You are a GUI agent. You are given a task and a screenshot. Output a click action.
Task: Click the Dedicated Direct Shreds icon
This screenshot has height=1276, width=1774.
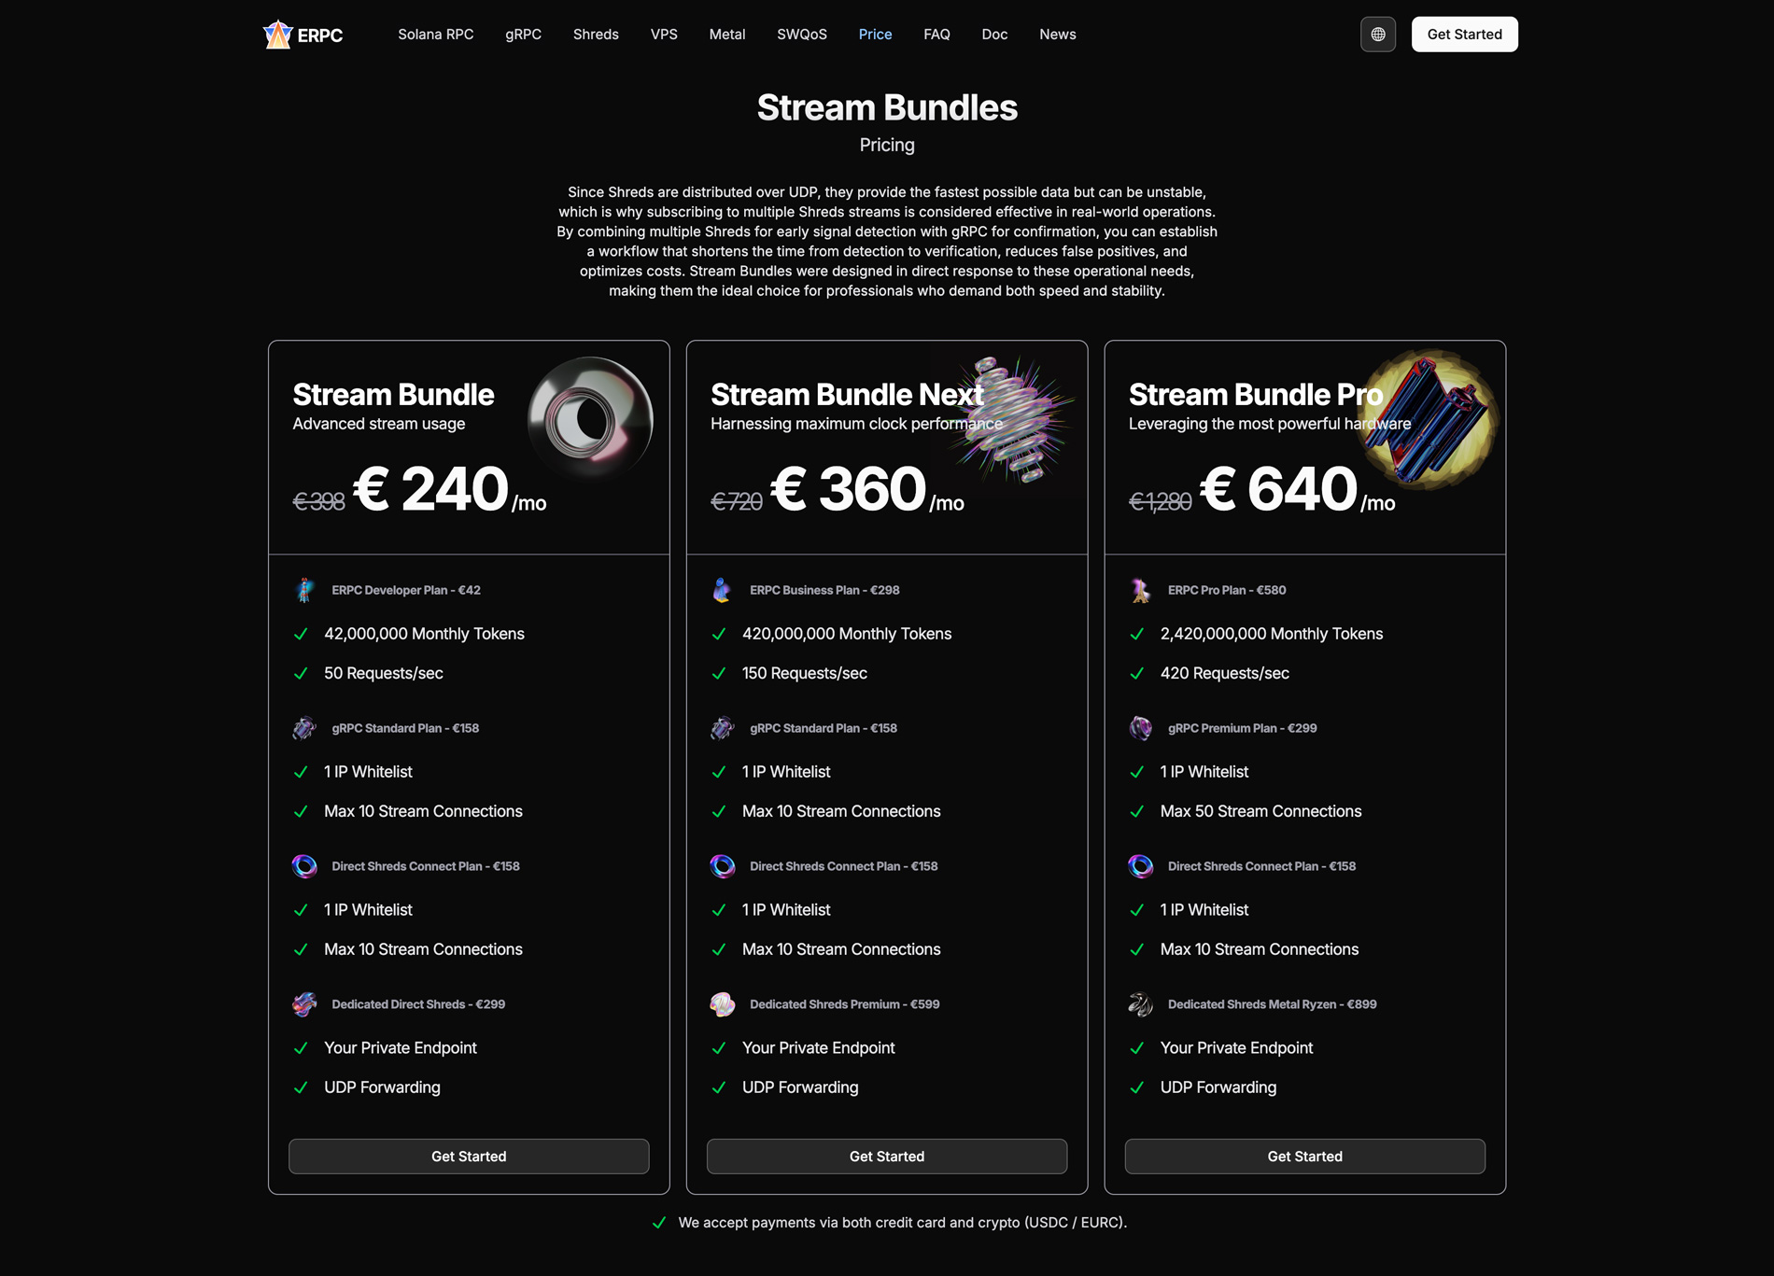304,1004
